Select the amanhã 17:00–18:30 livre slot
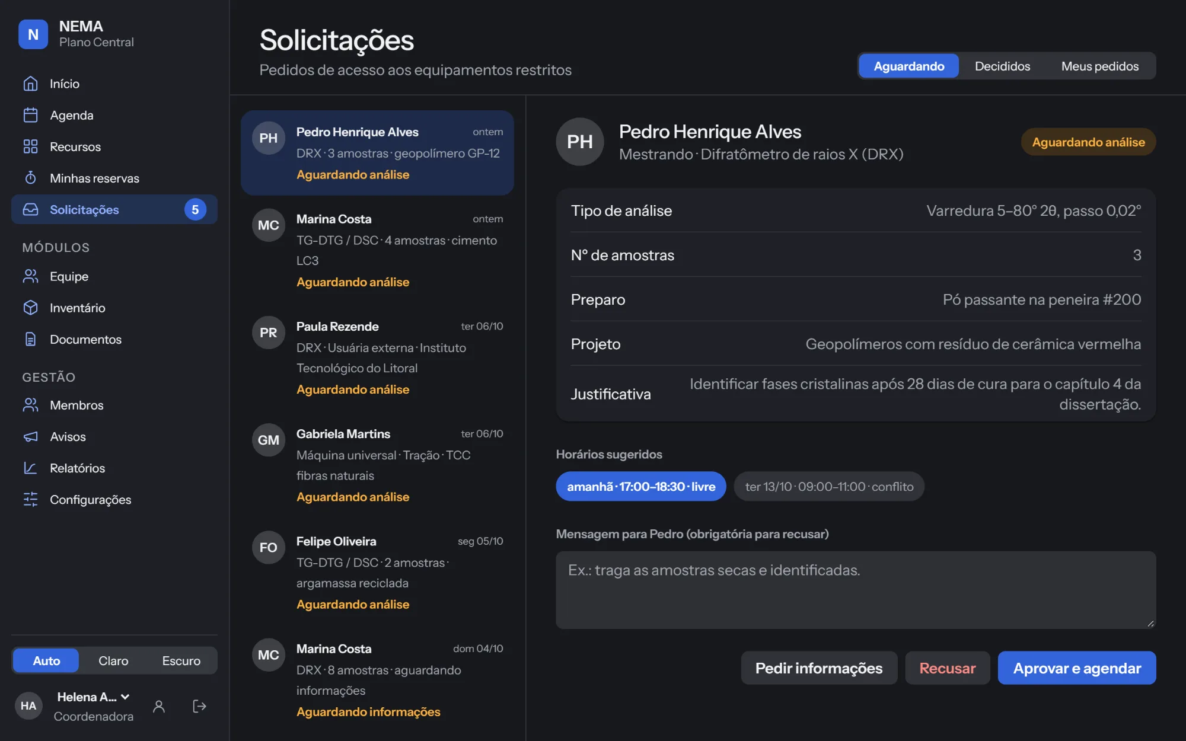 641,486
